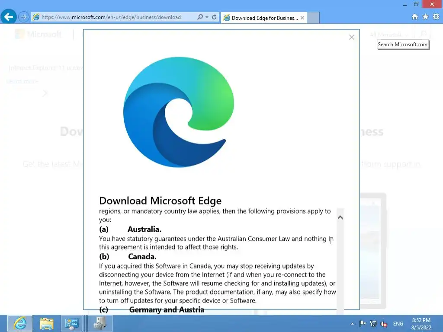Click the '(a) Australia.' heading text

pos(130,229)
